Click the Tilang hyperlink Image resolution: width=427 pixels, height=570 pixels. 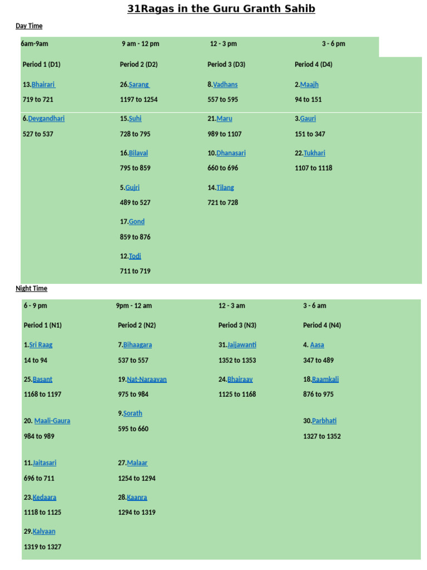(x=225, y=188)
